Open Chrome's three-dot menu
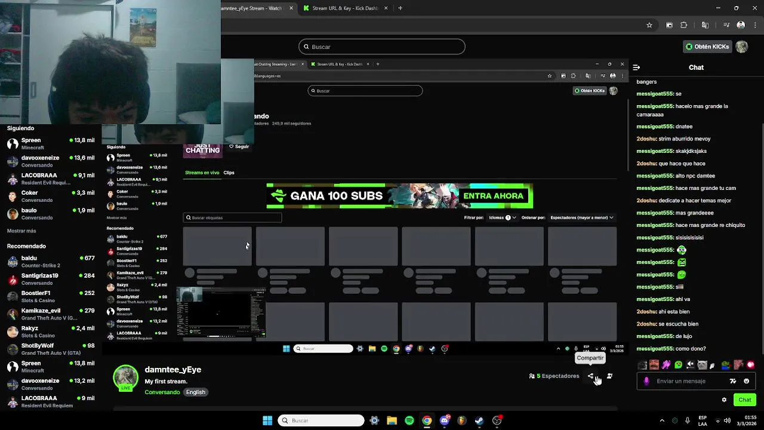 tap(754, 25)
